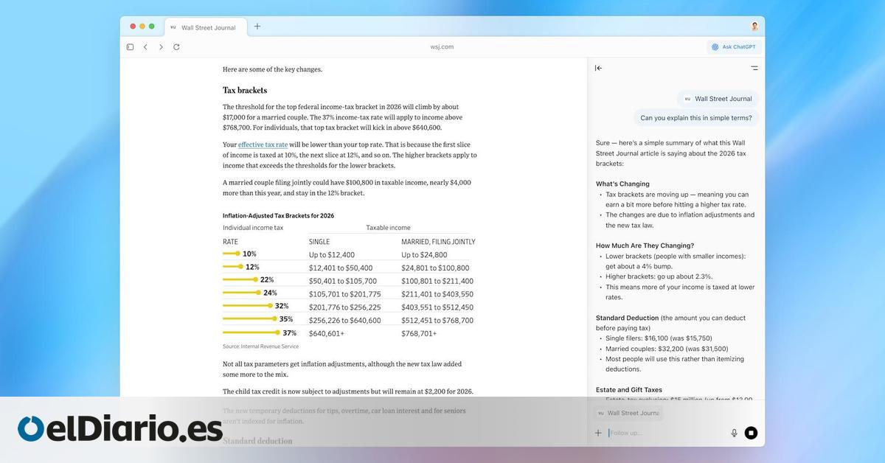Viewport: 885px width, 463px height.
Task: Go forward to the next page
Action: pos(161,47)
